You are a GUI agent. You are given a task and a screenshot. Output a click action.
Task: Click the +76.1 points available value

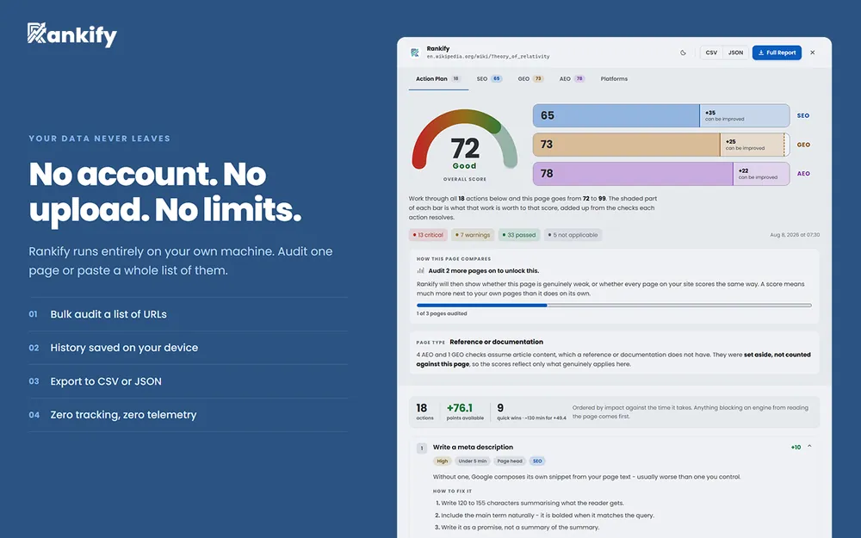(465, 411)
